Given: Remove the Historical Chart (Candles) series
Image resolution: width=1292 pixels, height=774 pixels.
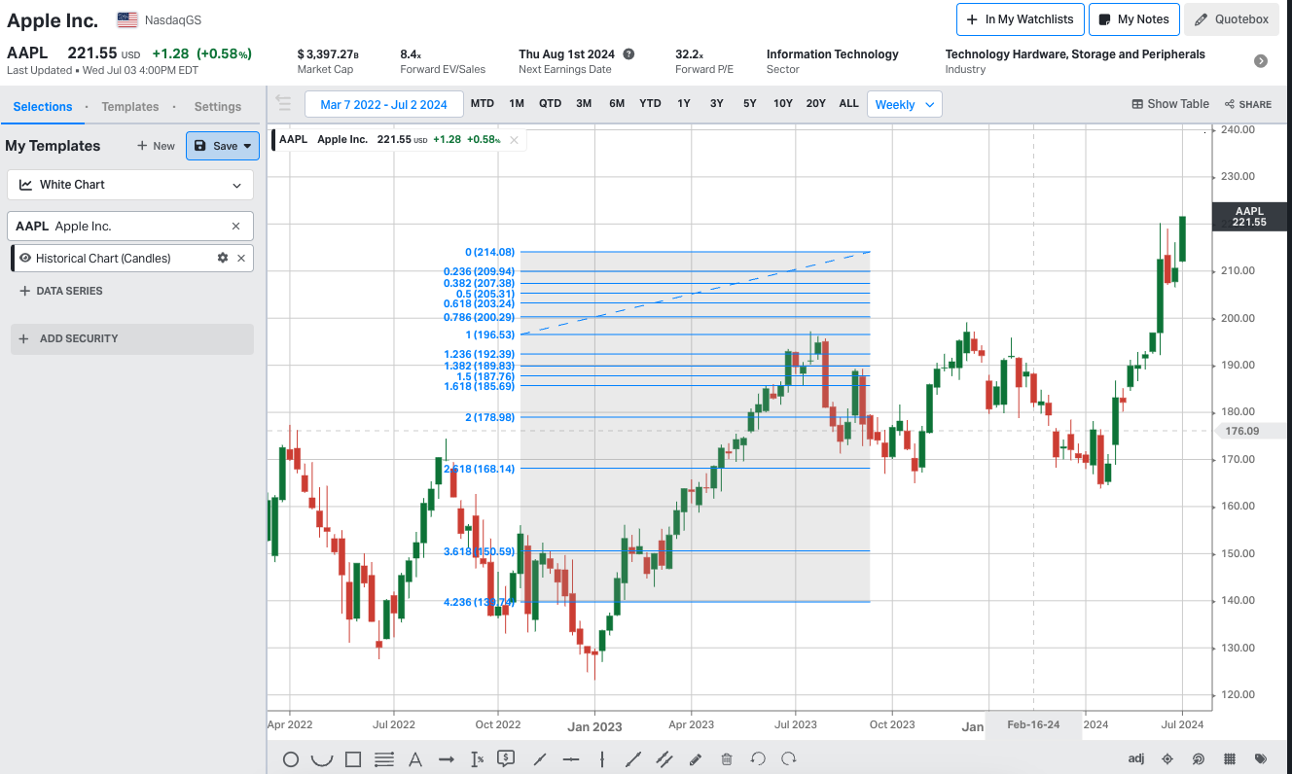Looking at the screenshot, I should 241,258.
